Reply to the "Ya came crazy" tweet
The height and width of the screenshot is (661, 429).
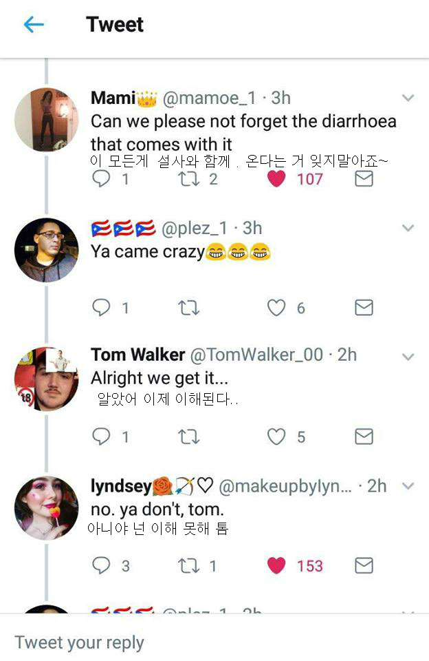tap(101, 308)
